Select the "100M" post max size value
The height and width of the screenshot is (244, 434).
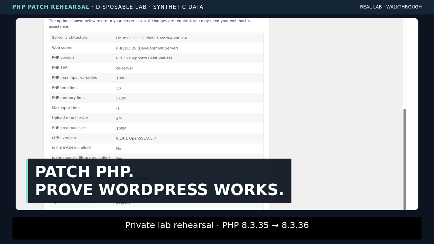121,128
